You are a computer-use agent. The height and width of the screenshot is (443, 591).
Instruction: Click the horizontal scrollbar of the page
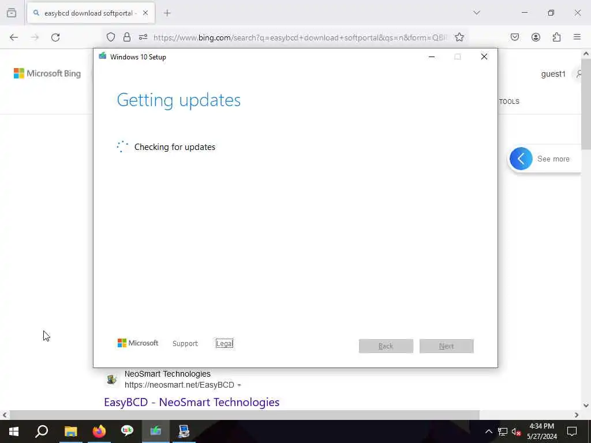point(244,415)
